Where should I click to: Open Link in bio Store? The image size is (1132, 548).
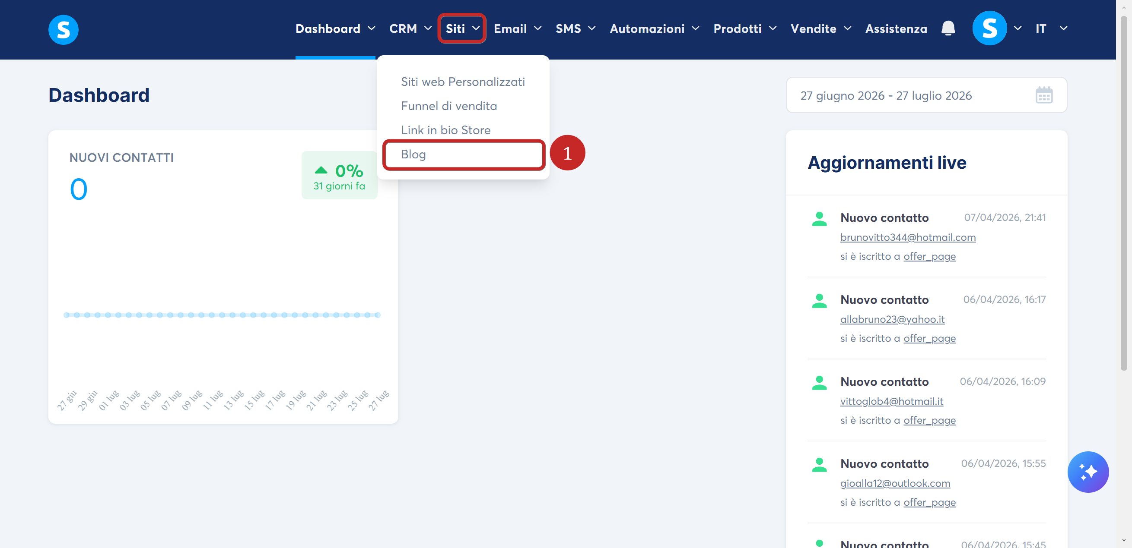[445, 130]
